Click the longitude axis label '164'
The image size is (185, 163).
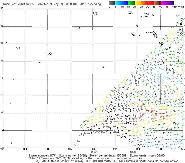tap(115, 149)
